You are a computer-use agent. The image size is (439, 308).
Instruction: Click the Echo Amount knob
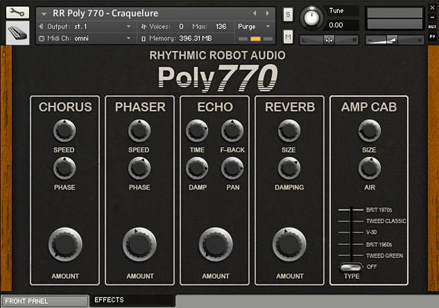(x=216, y=244)
